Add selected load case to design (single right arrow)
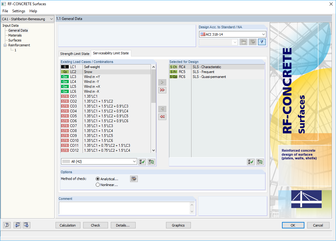336x241 pixels. [162, 82]
